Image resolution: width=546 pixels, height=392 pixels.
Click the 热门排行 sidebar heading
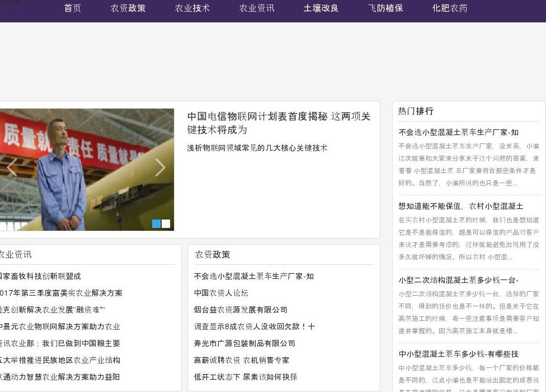(x=416, y=111)
